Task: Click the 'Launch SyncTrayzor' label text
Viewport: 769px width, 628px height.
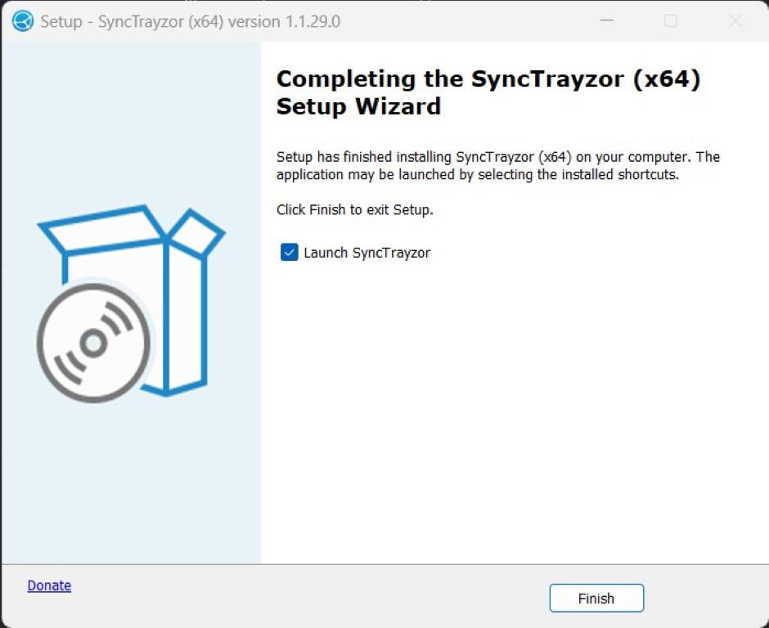Action: 367,253
